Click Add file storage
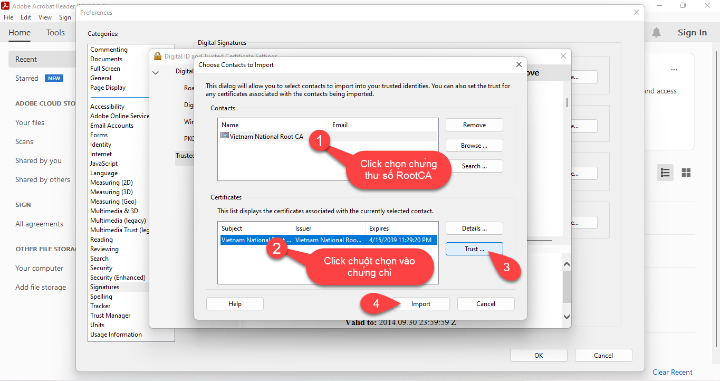Viewport: 720px width, 381px height. (x=41, y=287)
